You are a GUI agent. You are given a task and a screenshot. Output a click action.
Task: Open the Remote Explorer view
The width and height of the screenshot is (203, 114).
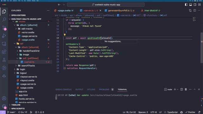[4, 44]
